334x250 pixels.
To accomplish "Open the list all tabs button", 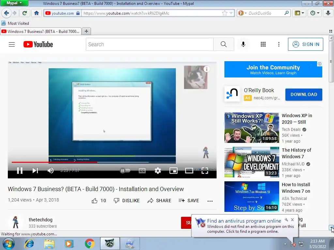I will pyautogui.click(x=331, y=31).
